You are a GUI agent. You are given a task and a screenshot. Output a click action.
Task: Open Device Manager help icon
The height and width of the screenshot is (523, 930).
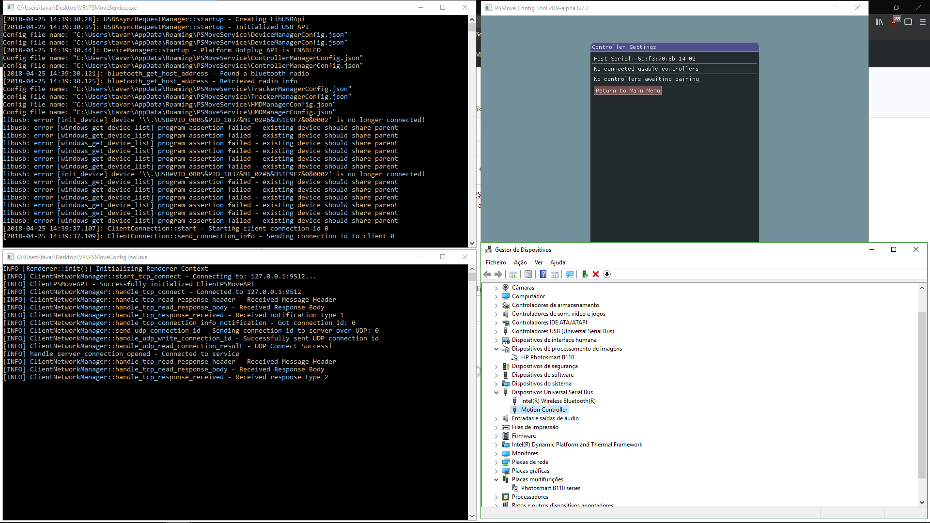[x=543, y=275]
